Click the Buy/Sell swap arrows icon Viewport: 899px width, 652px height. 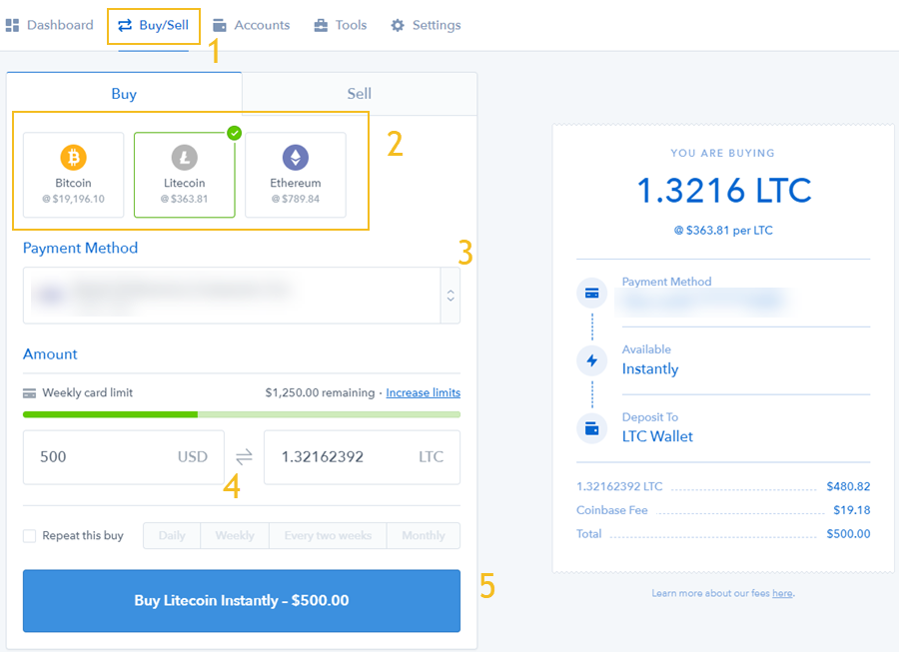tap(125, 25)
